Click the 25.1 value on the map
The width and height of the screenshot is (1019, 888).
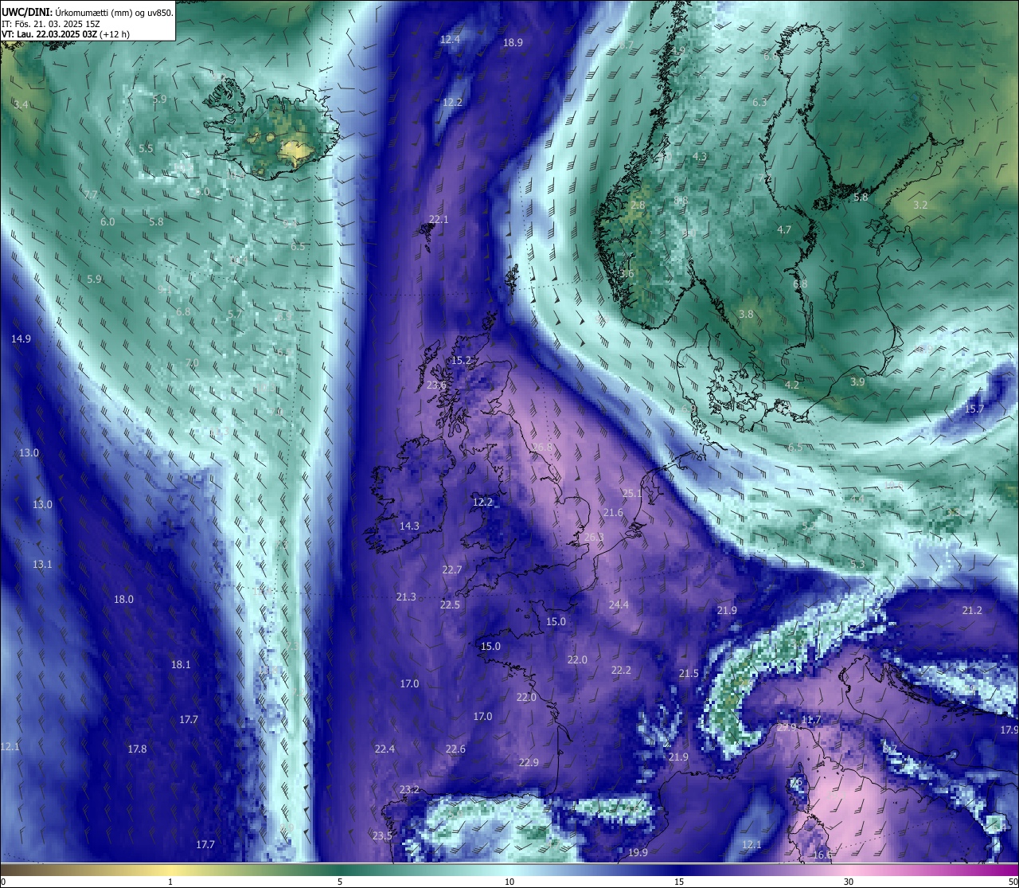click(632, 494)
